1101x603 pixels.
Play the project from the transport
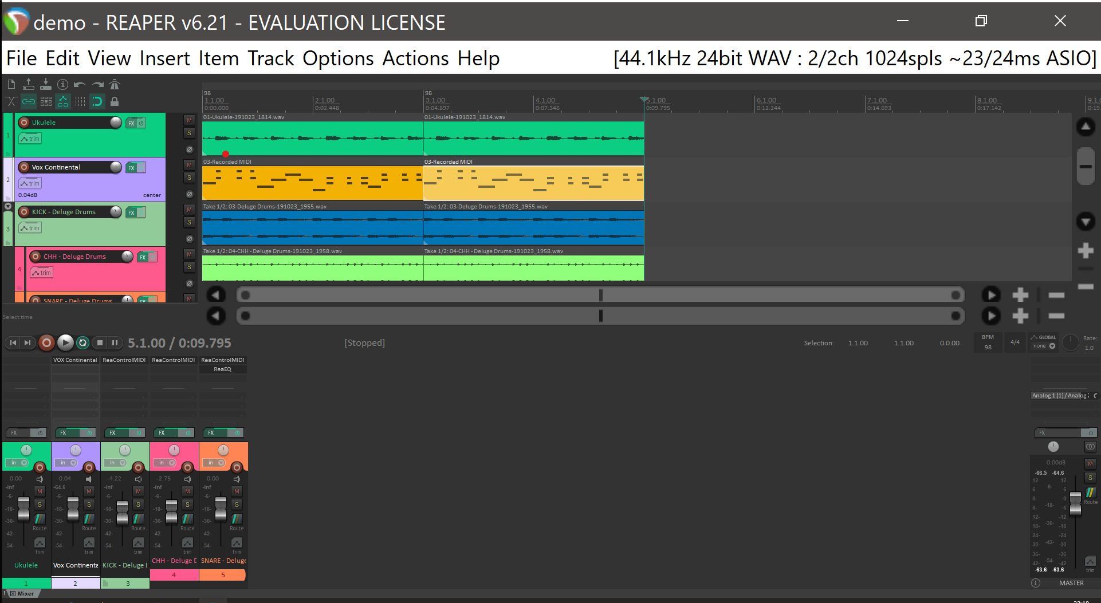[65, 342]
